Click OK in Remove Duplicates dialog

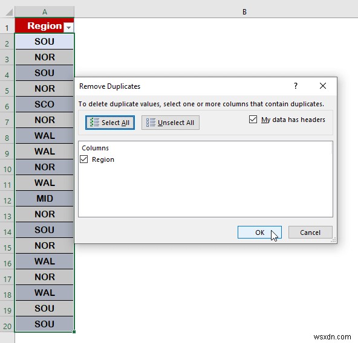pos(259,232)
